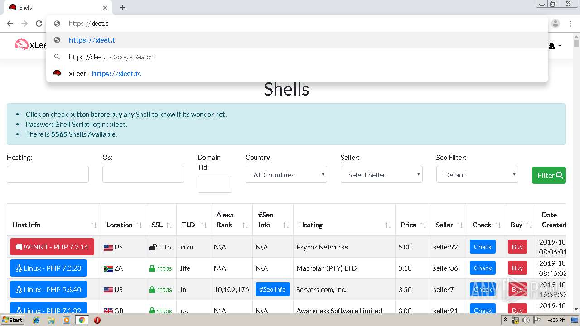Click the 10,102,176 Alexa rank value
Image resolution: width=580 pixels, height=326 pixels.
232,289
